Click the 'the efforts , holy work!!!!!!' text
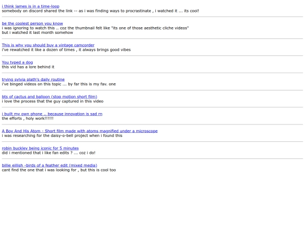This screenshot has width=305, height=229. point(28,118)
